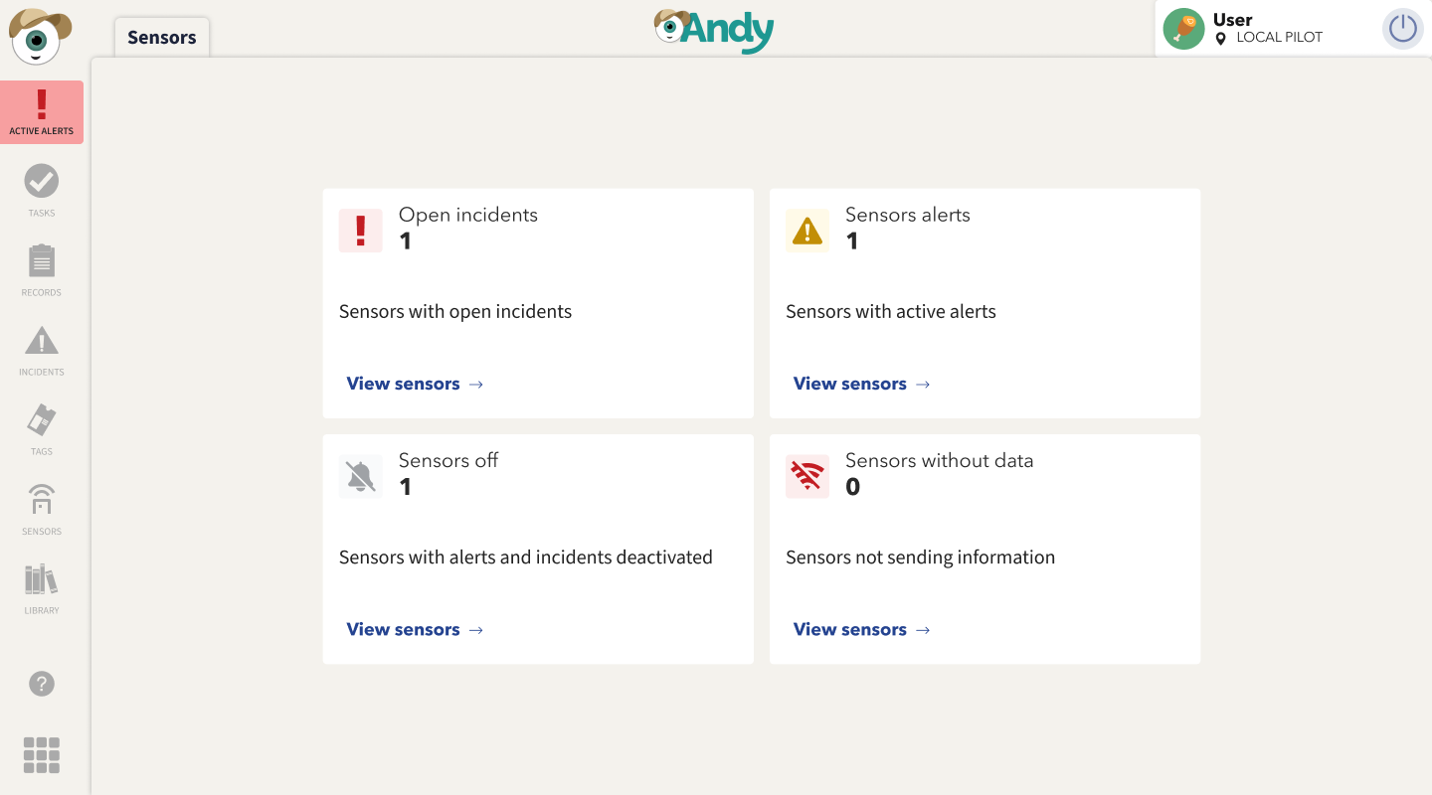
Task: Click the user avatar icon
Action: click(x=1183, y=29)
